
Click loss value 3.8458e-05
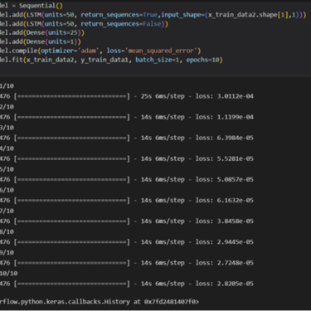(x=236, y=221)
